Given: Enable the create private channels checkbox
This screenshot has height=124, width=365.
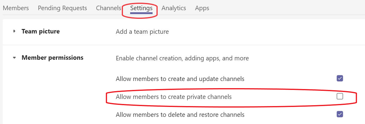Looking at the screenshot, I should point(340,96).
